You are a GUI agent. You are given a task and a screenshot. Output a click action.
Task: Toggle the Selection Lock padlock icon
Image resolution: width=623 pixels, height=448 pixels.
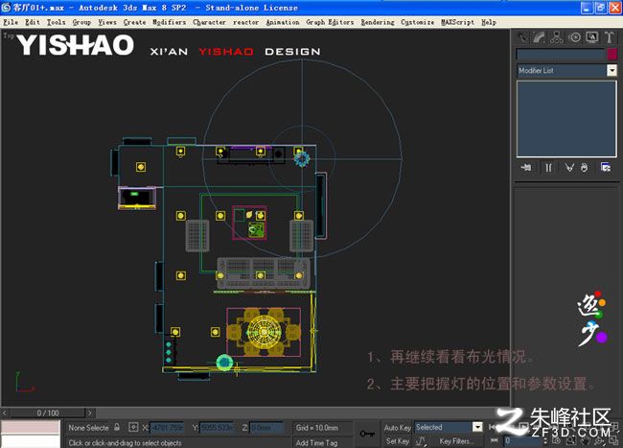tap(117, 427)
